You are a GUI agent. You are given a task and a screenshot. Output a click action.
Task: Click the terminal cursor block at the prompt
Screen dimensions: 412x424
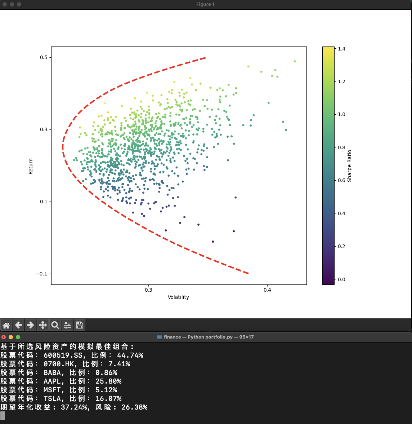(3, 416)
